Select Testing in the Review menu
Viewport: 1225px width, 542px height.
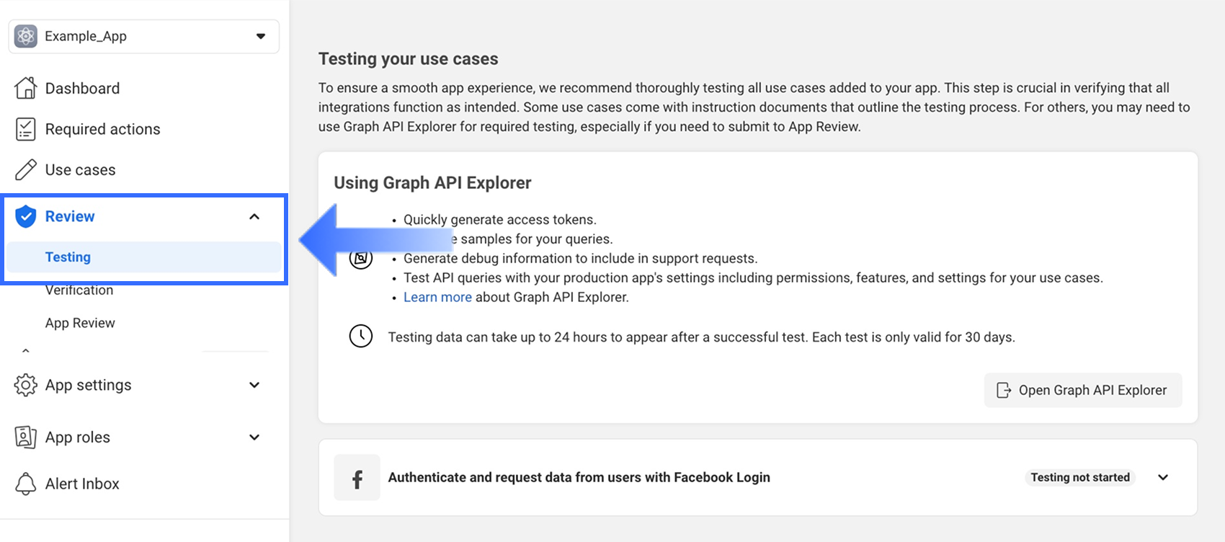[68, 257]
